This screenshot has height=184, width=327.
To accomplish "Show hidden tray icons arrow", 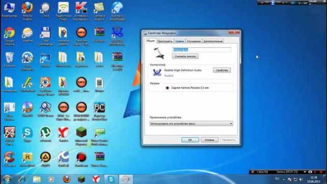I will click(x=284, y=179).
